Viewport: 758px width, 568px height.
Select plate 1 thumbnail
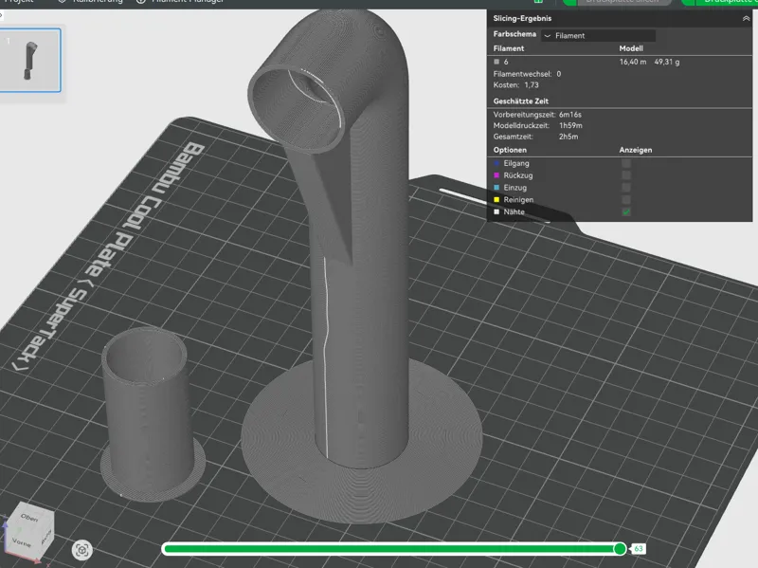point(30,60)
